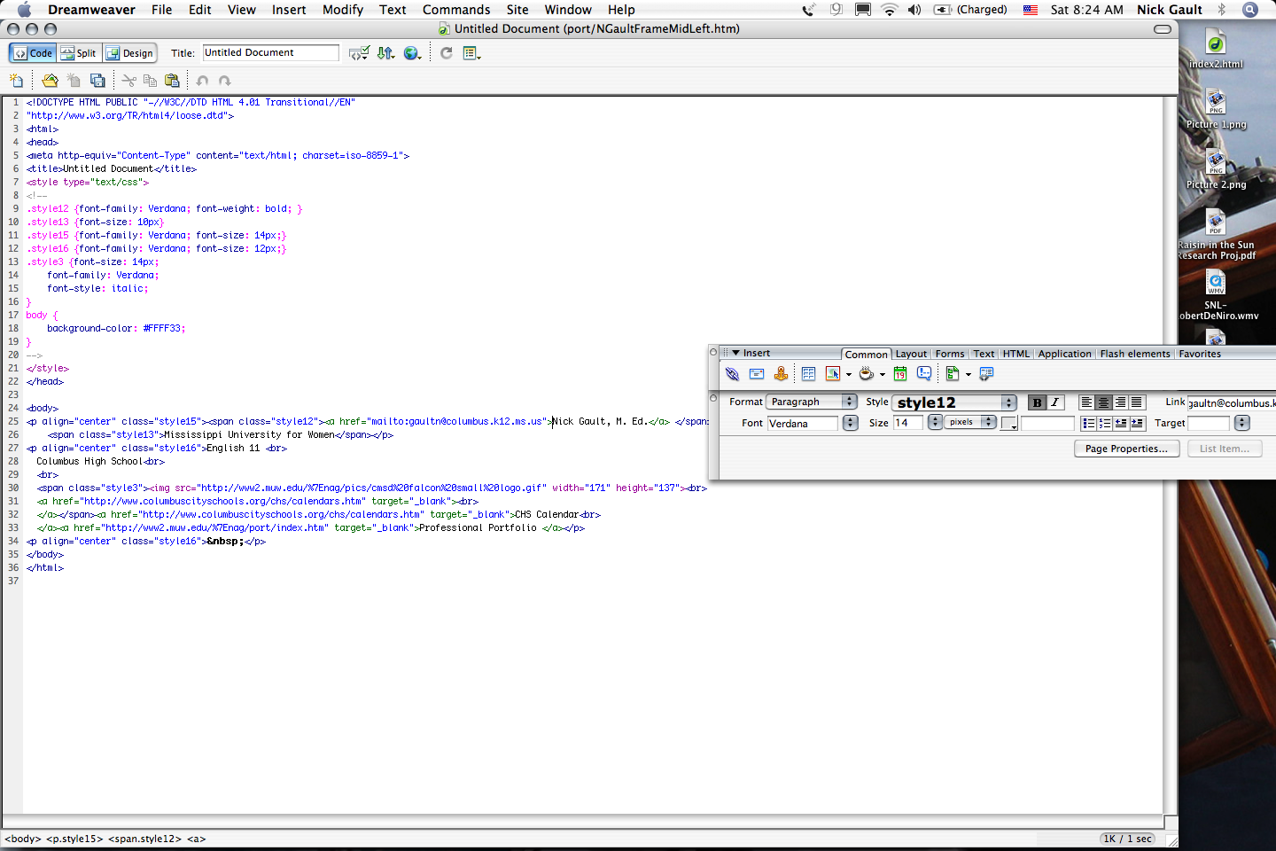This screenshot has height=851, width=1276.
Task: Open the File management arrows icon
Action: (x=385, y=53)
